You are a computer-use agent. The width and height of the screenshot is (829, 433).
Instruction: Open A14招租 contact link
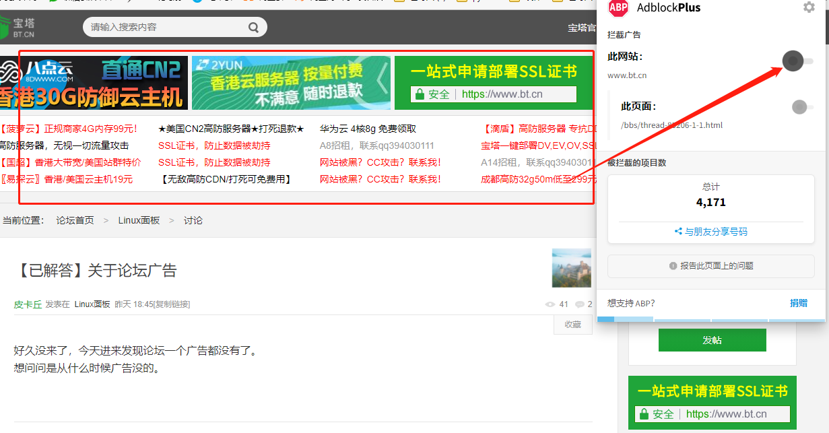pyautogui.click(x=537, y=162)
